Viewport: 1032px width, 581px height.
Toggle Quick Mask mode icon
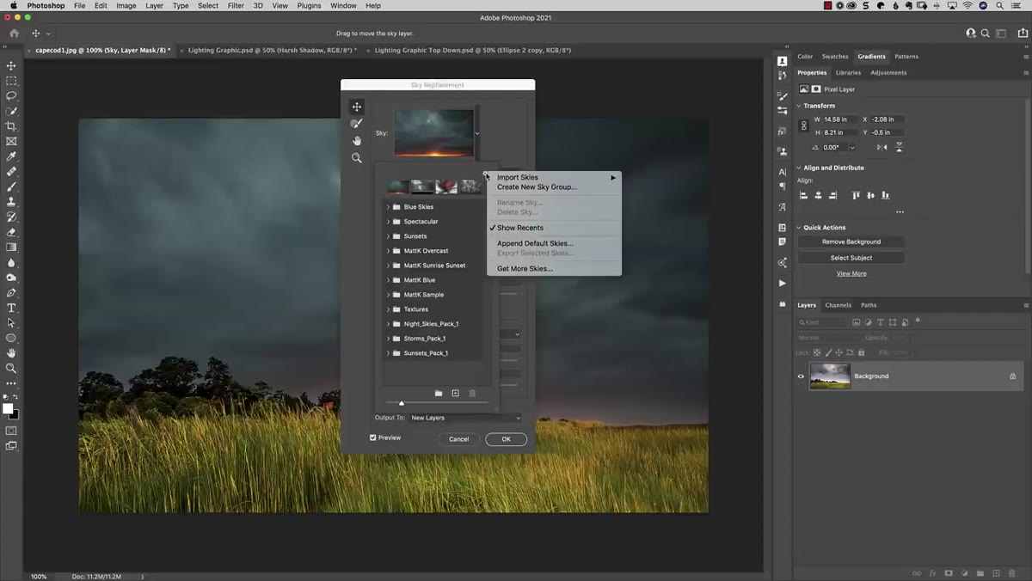[x=11, y=430]
